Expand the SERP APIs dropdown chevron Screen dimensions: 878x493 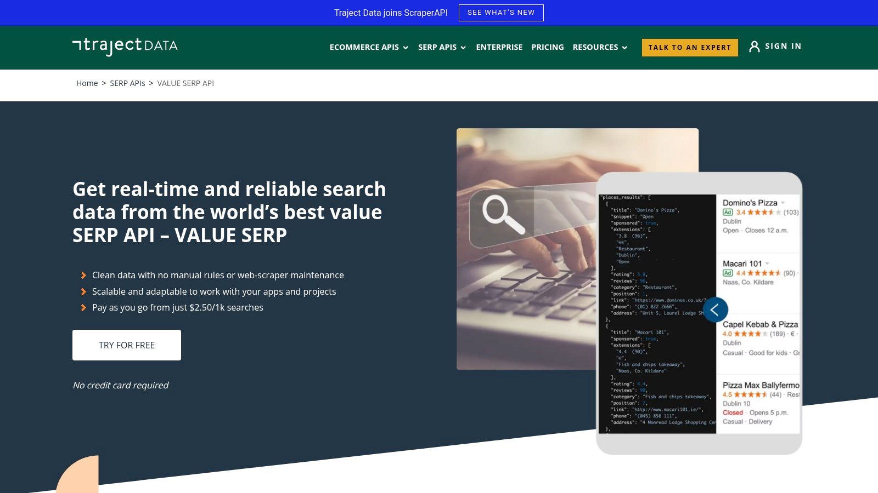[463, 48]
